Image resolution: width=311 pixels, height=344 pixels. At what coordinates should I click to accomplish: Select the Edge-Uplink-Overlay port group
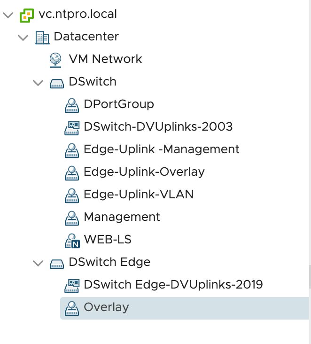144,172
